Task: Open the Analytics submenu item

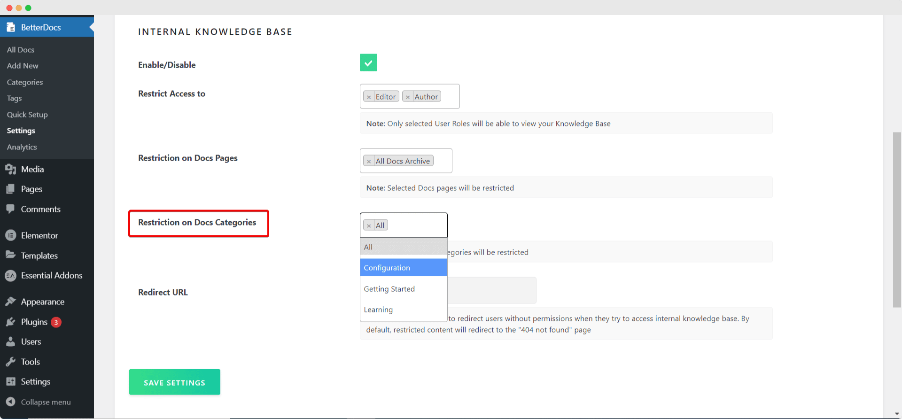Action: 22,147
